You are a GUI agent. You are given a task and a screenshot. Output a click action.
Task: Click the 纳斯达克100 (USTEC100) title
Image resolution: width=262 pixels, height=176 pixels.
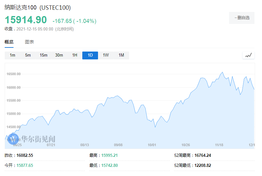point(38,8)
